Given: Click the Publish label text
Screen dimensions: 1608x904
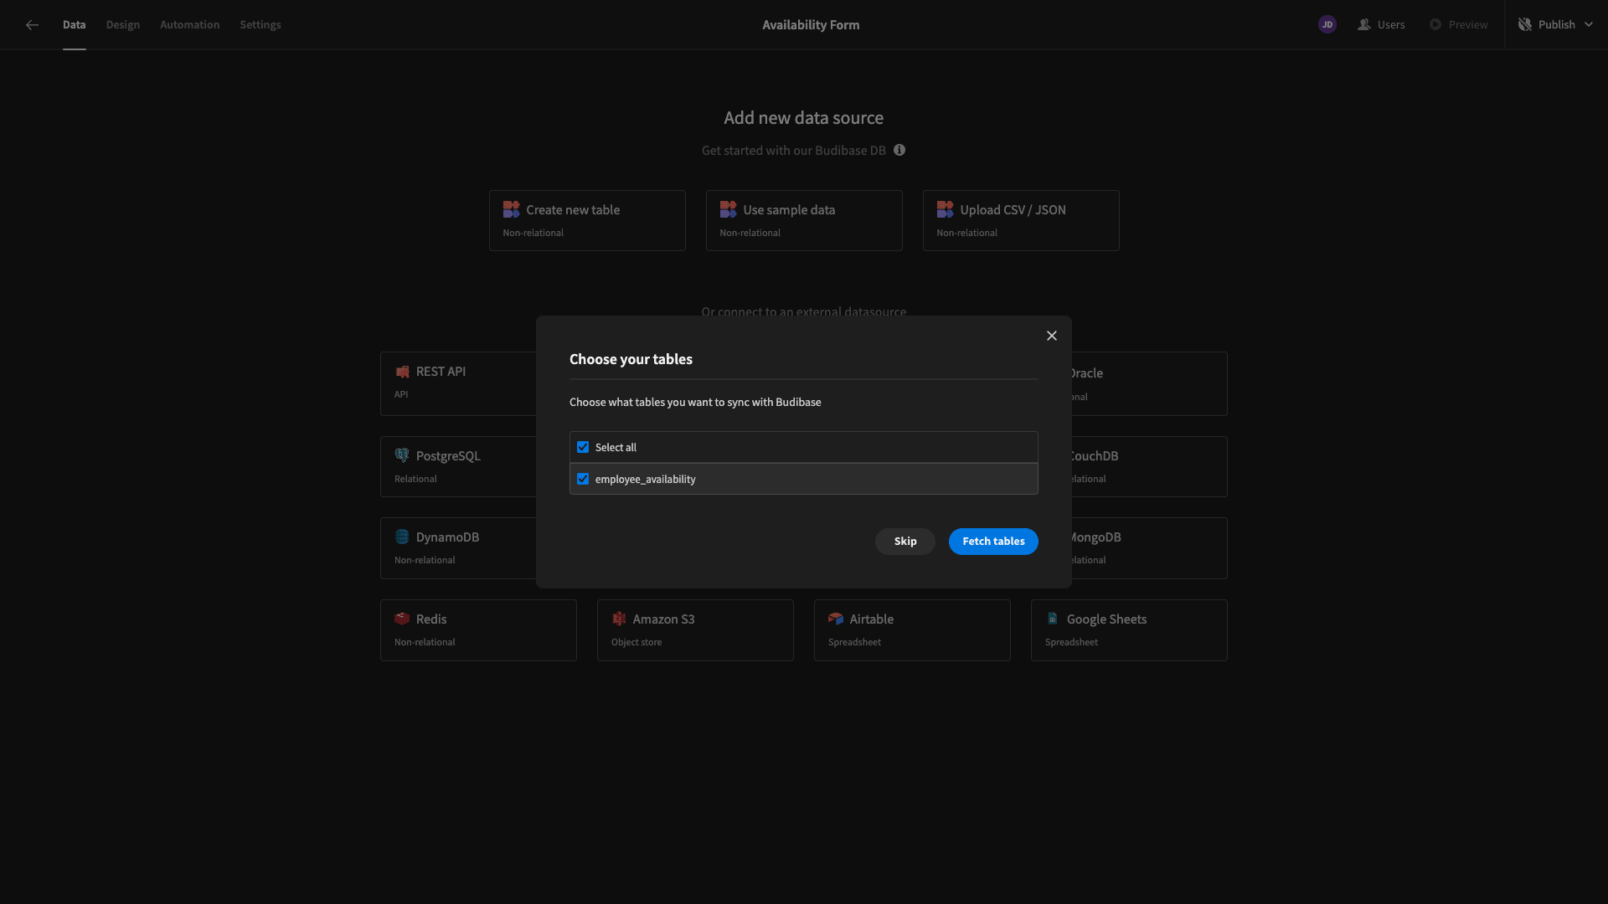Looking at the screenshot, I should tap(1557, 25).
